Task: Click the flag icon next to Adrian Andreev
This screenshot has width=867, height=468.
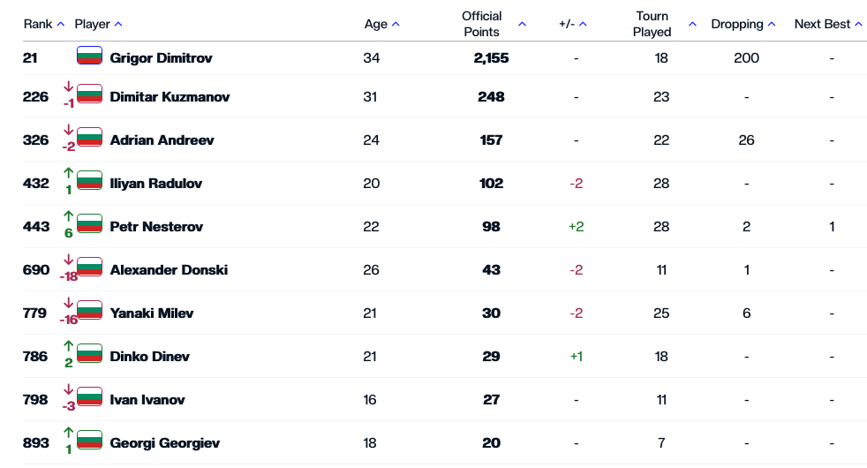Action: point(89,137)
